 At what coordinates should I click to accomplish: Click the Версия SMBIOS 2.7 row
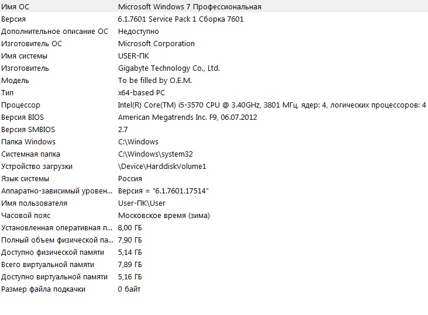(x=214, y=129)
